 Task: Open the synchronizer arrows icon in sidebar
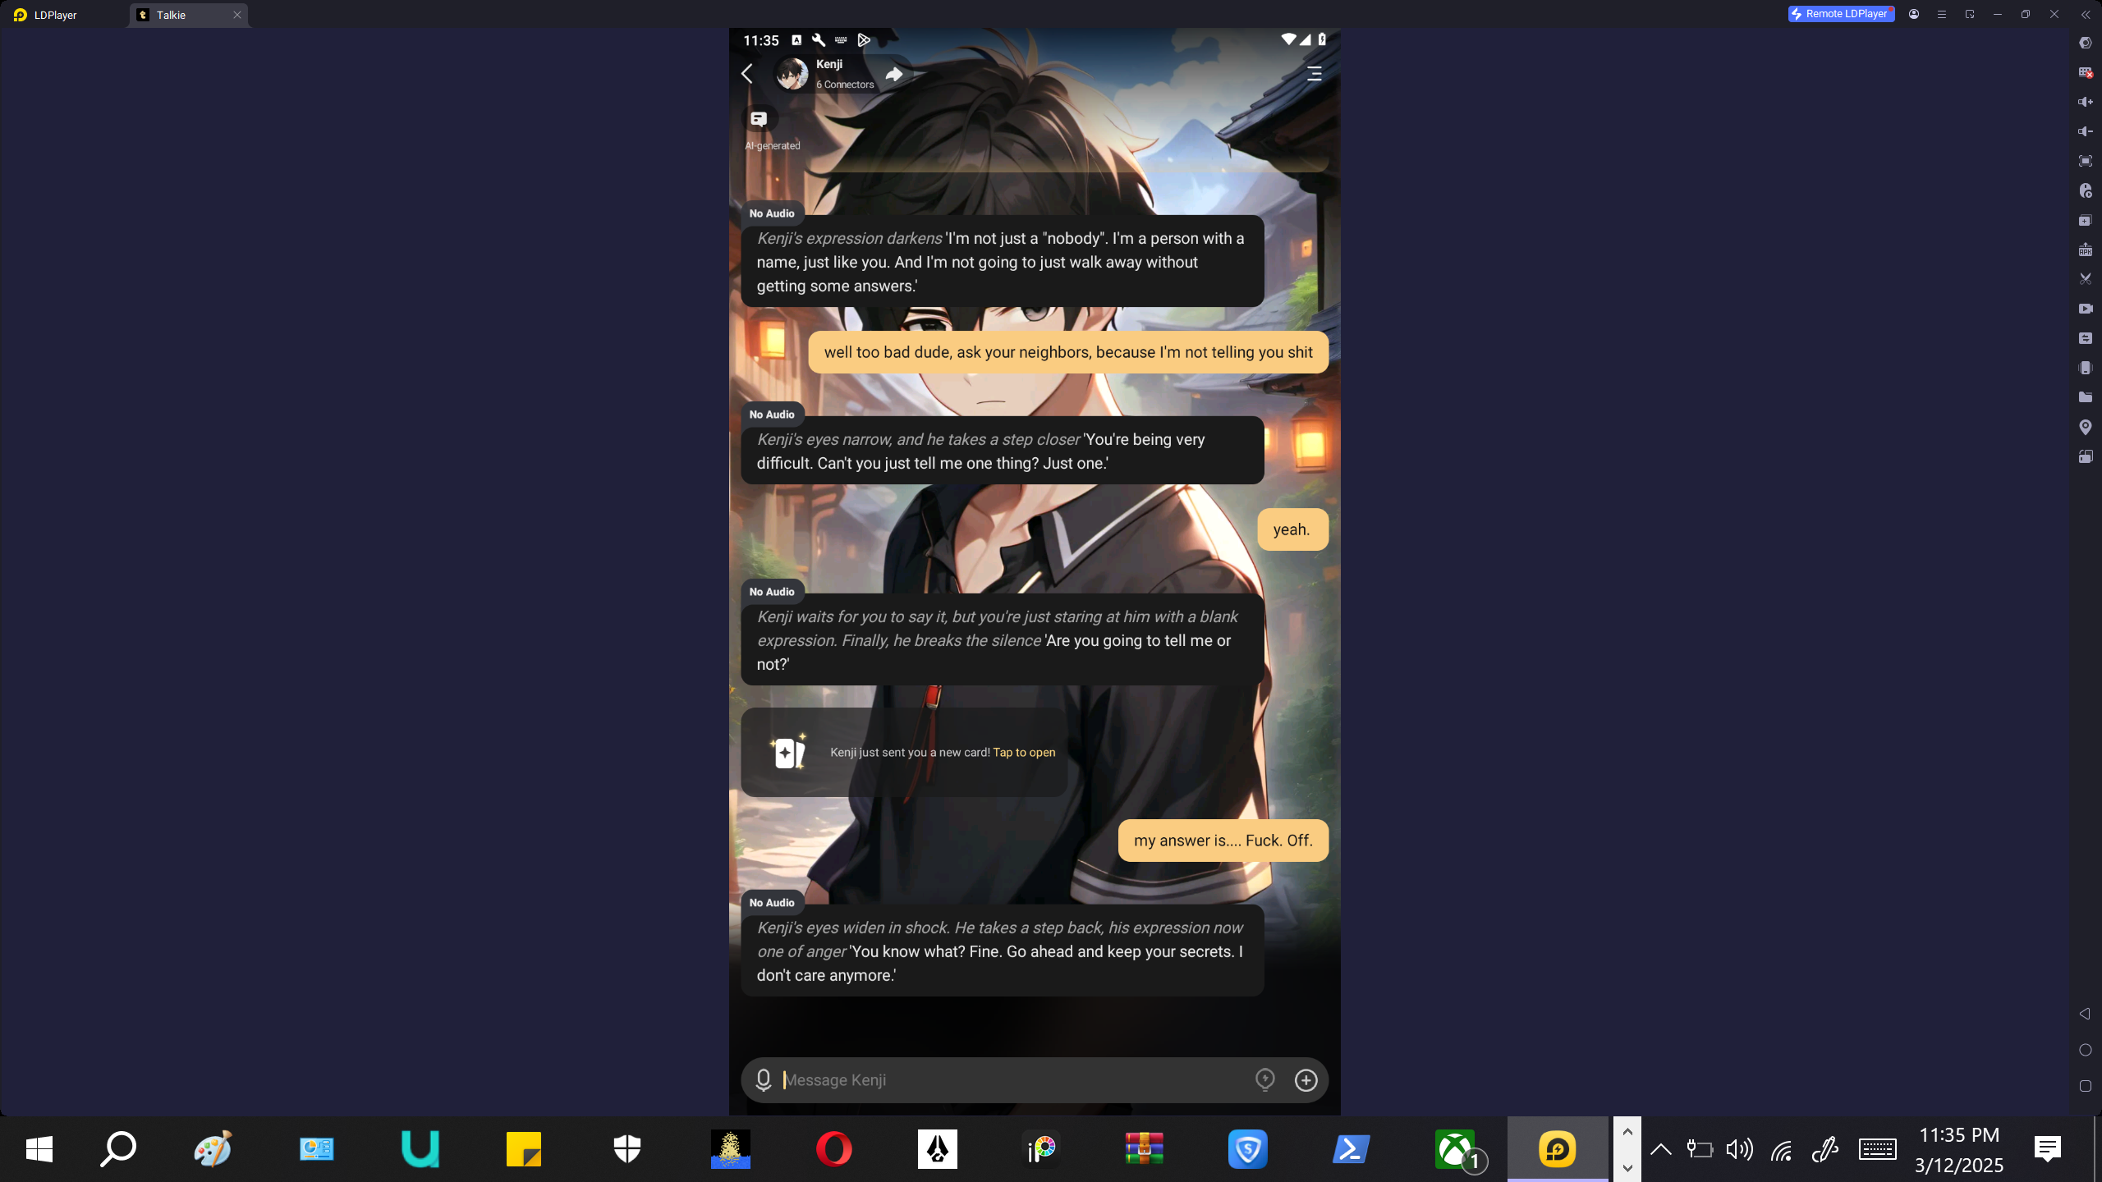coord(2086,338)
